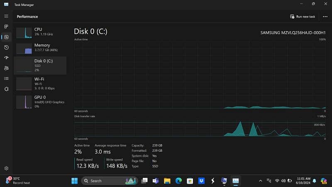Image resolution: width=332 pixels, height=187 pixels.
Task: Select the CPU performance item
Action: point(40,33)
